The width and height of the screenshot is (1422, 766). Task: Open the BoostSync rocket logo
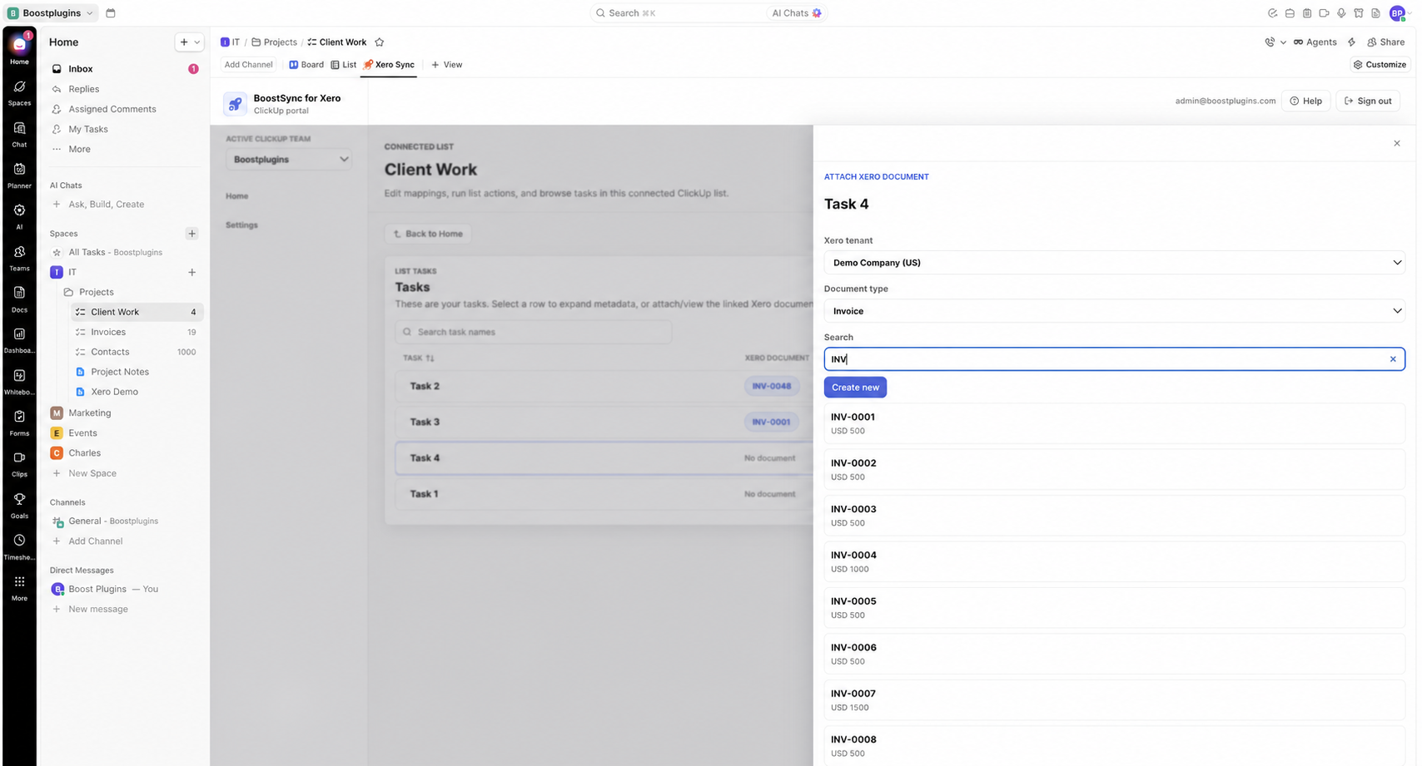(x=236, y=104)
